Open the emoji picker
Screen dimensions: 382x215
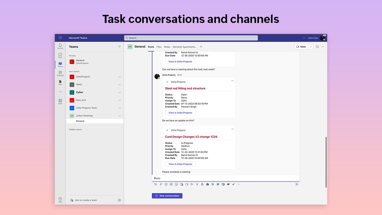pos(166,184)
